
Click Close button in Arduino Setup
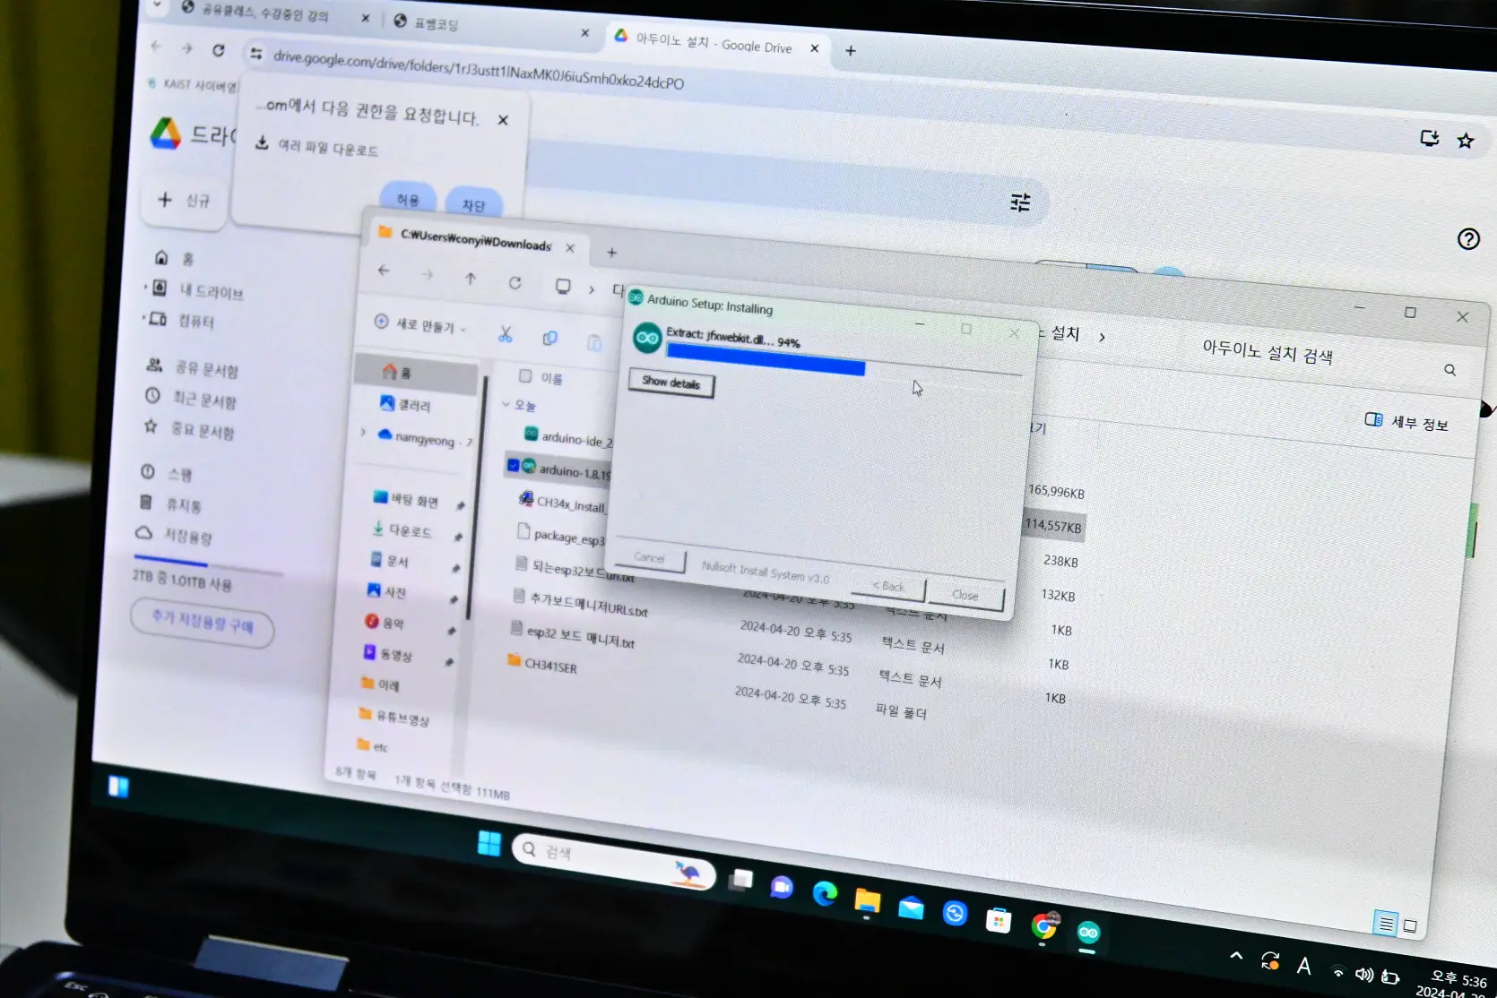pos(965,595)
